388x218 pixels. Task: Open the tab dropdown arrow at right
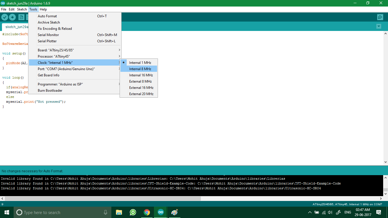pos(379,26)
